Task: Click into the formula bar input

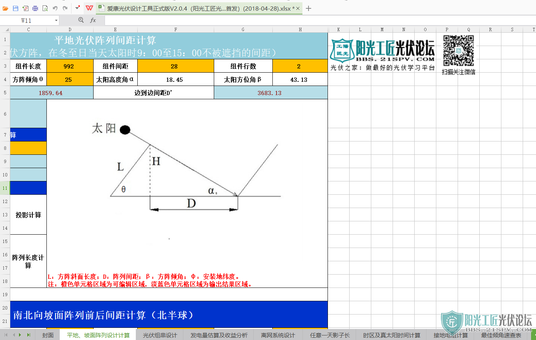Action: (x=320, y=20)
